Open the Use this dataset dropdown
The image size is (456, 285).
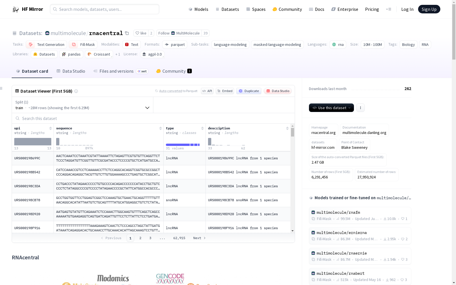pyautogui.click(x=331, y=108)
